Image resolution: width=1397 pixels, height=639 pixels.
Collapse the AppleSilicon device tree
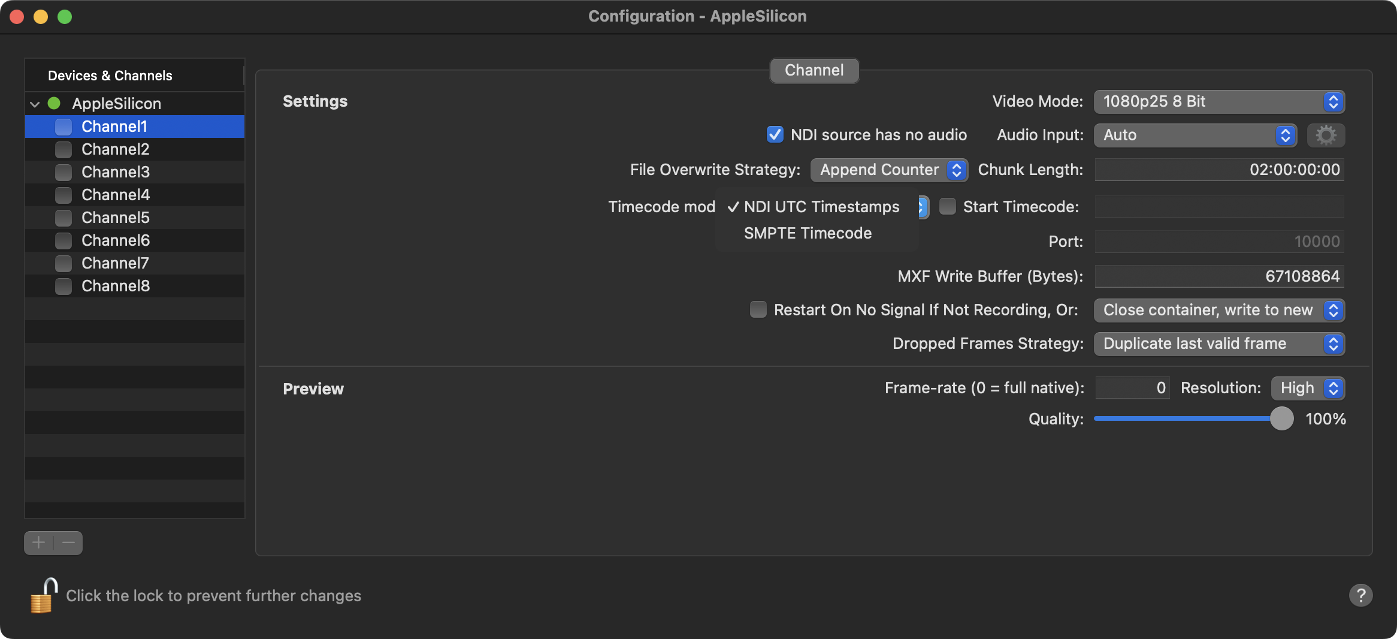click(x=35, y=104)
